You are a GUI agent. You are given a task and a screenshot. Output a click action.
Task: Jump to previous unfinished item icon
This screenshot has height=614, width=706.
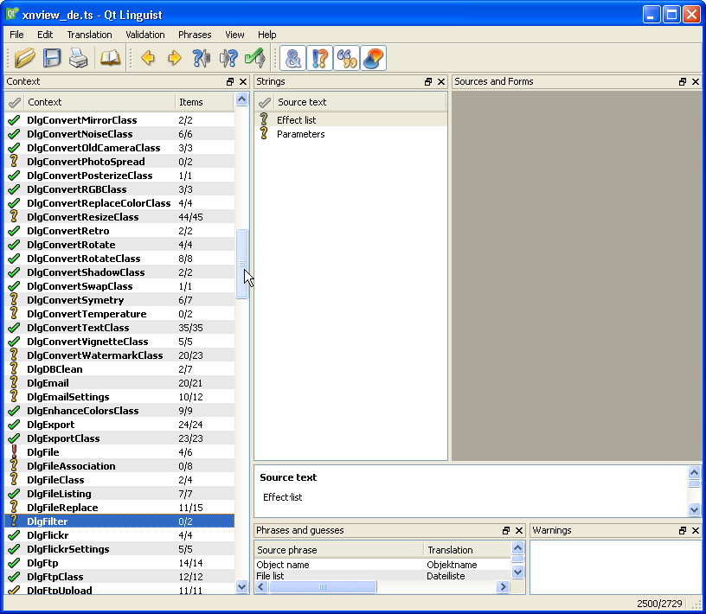(x=202, y=58)
